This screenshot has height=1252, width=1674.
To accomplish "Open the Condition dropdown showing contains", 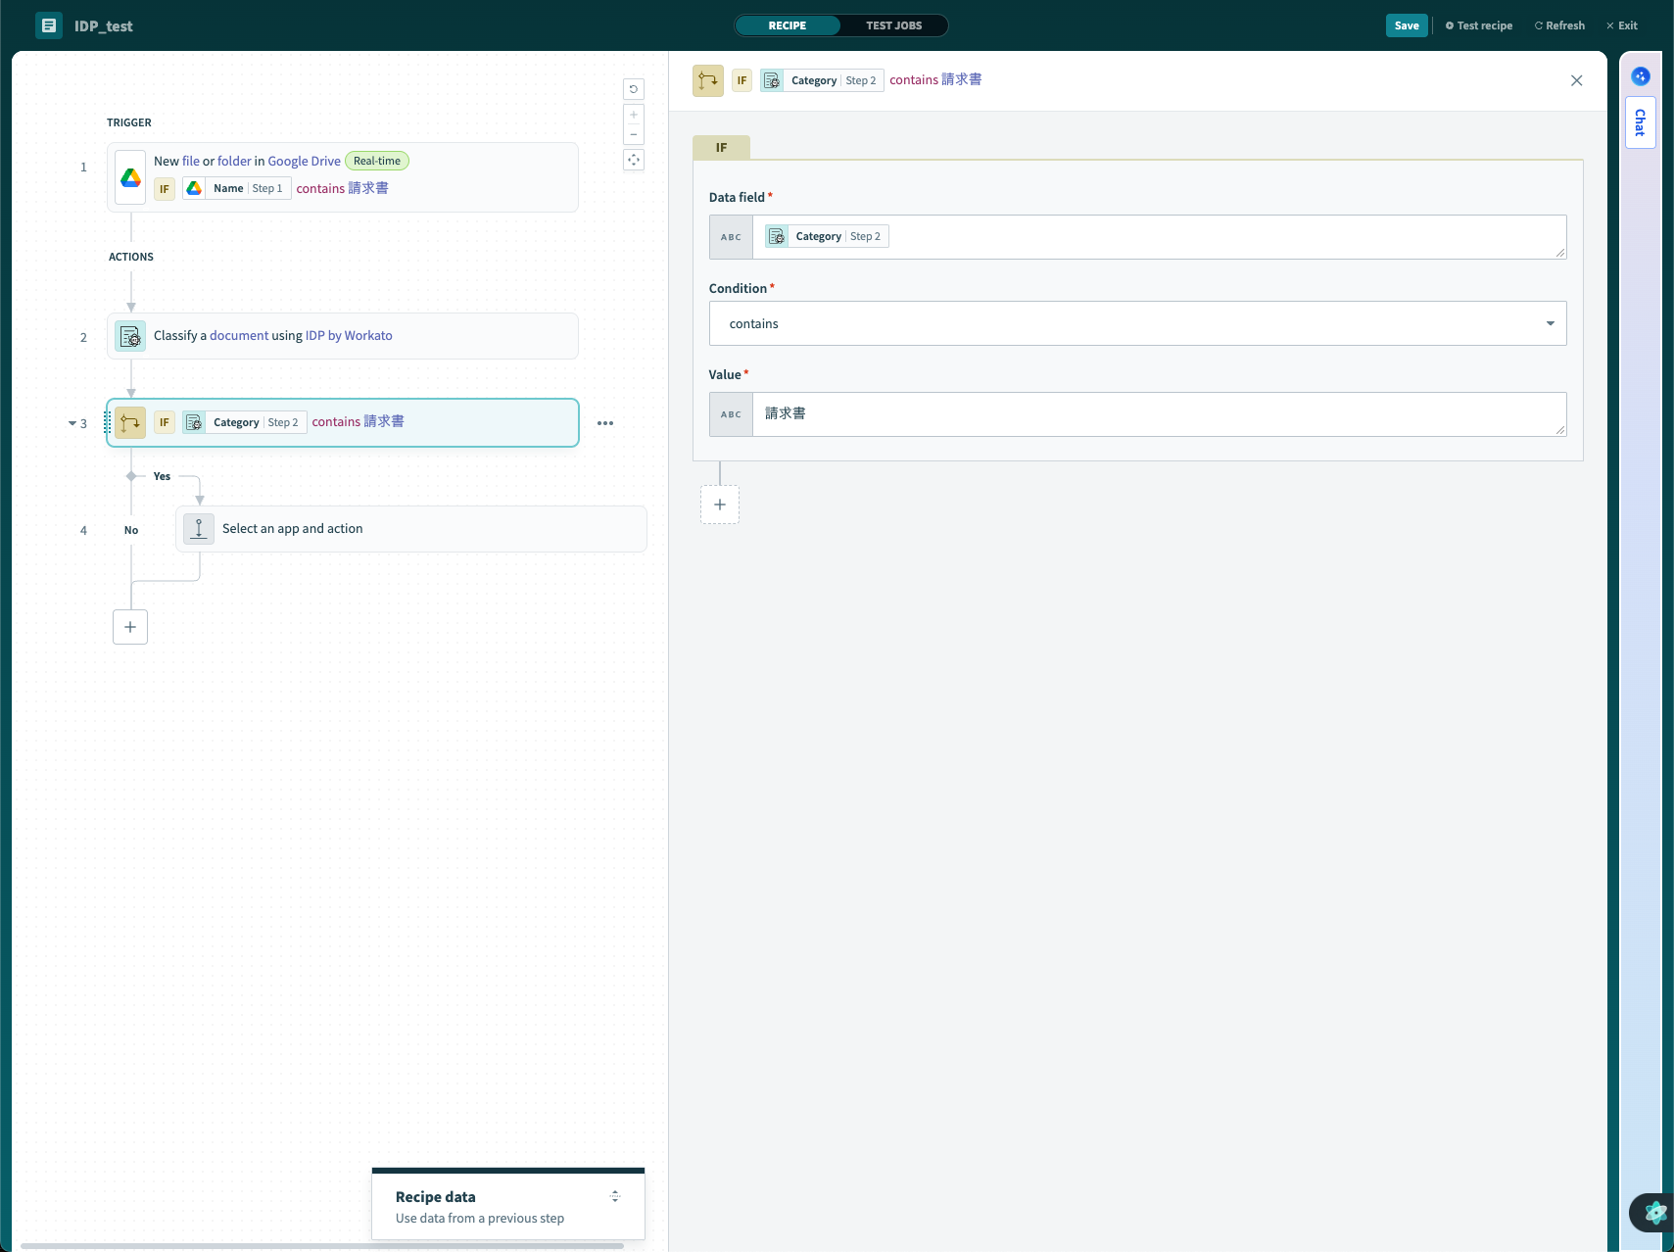I will (x=1138, y=323).
